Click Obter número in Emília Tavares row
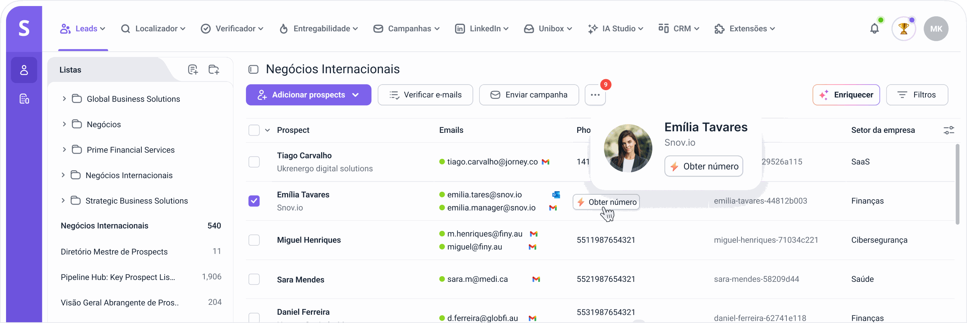Screen dimensions: 967x323 606,202
